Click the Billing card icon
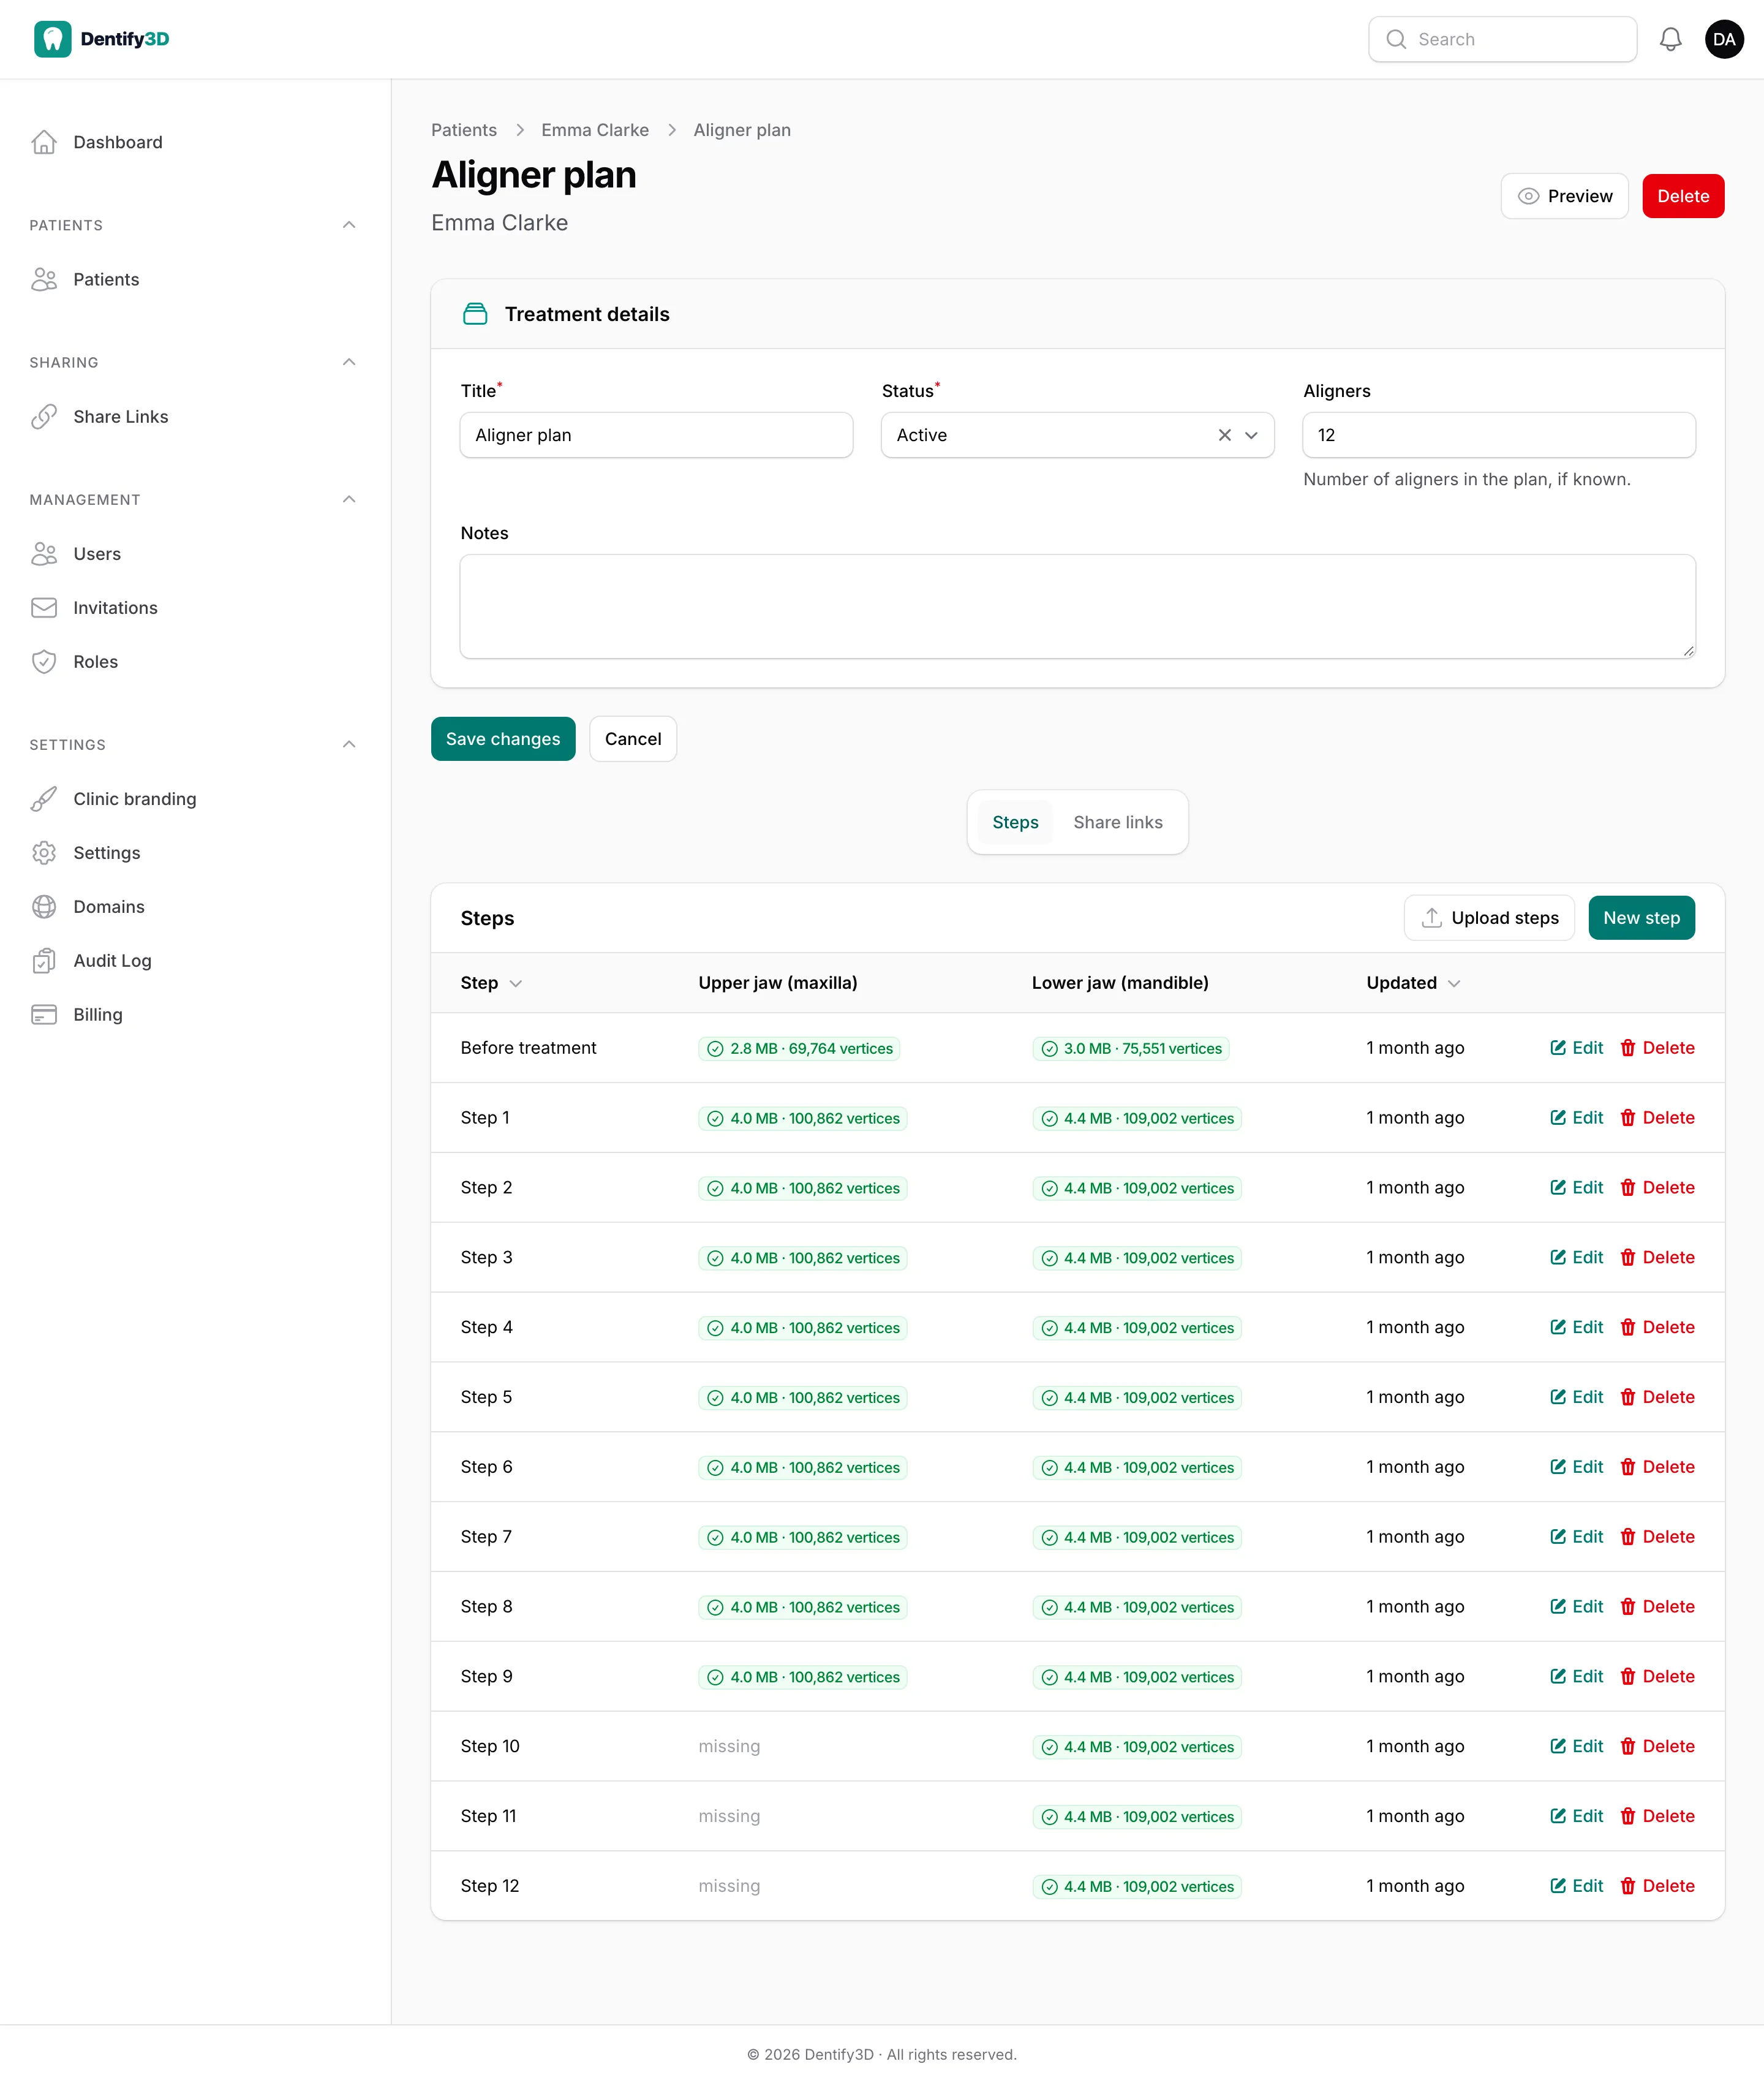This screenshot has height=2083, width=1764. coord(44,1014)
